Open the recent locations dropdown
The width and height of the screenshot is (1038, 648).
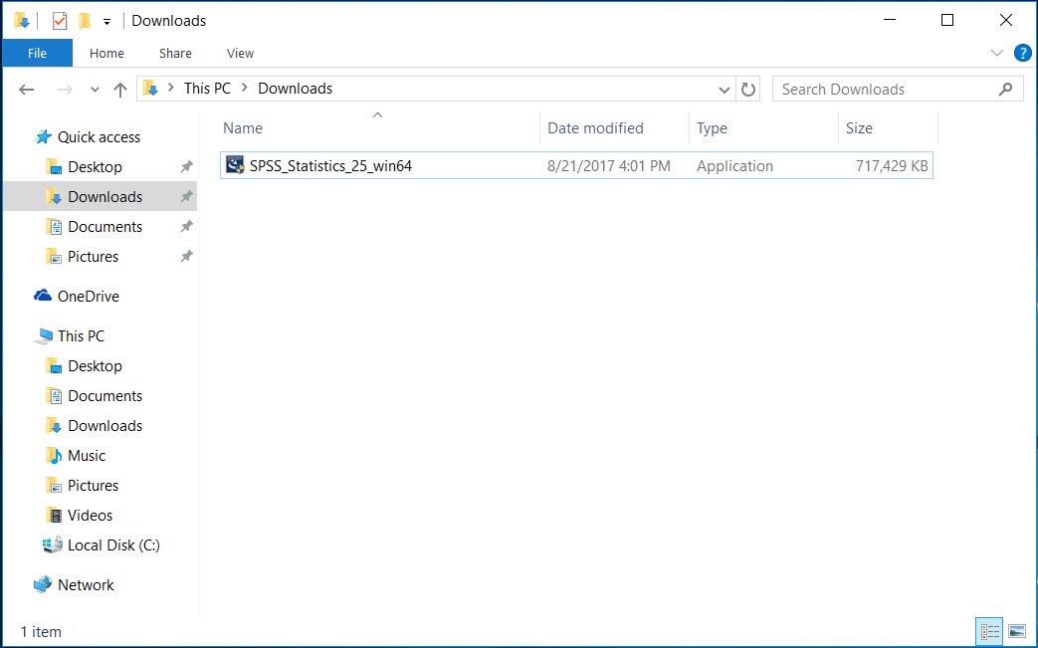pyautogui.click(x=95, y=90)
